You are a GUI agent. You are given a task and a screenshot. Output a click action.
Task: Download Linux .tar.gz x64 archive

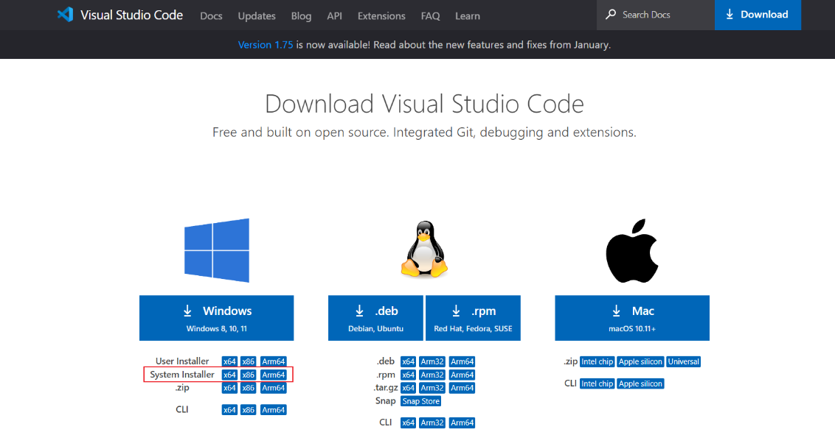[408, 388]
